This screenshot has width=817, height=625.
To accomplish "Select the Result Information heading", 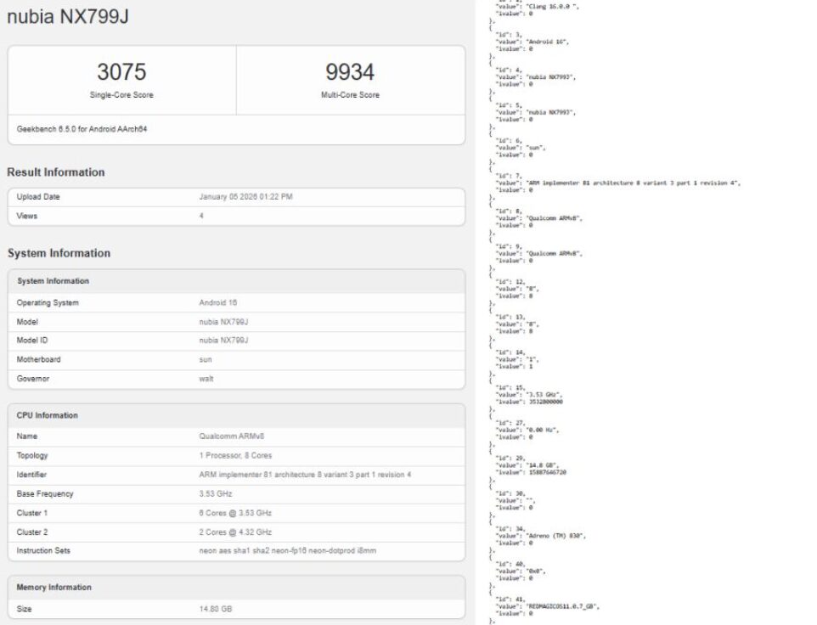I will (x=56, y=172).
